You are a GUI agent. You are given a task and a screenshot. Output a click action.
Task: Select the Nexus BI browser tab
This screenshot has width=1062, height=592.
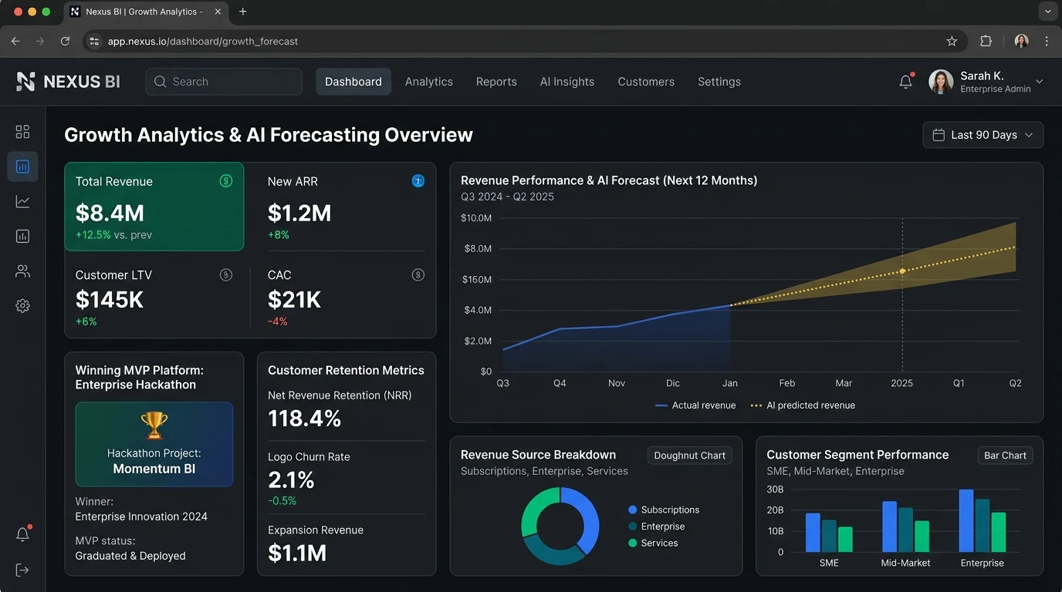[147, 12]
